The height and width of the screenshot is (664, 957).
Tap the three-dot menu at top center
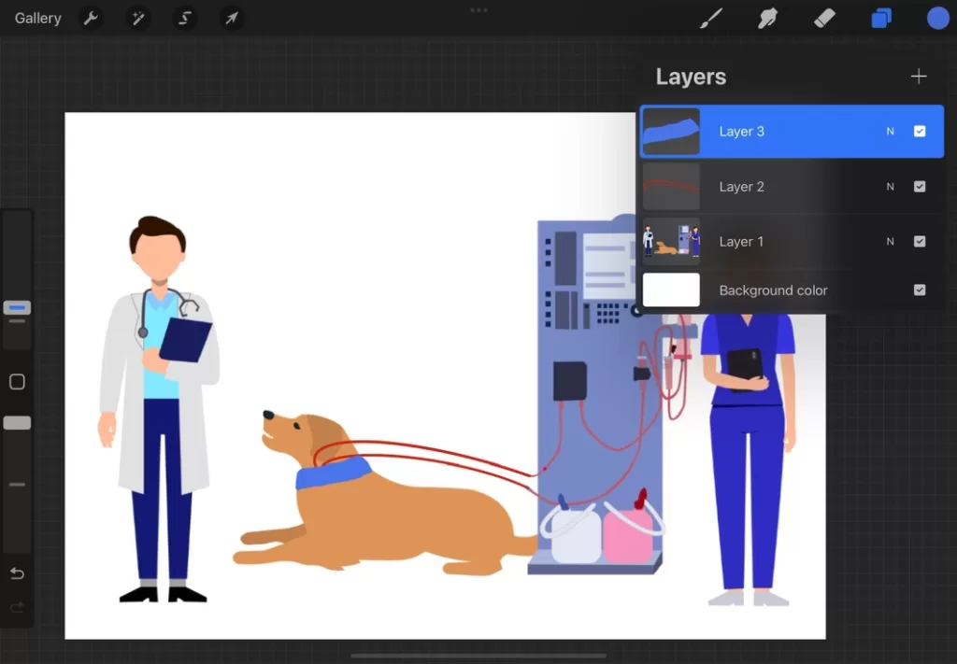[x=478, y=9]
